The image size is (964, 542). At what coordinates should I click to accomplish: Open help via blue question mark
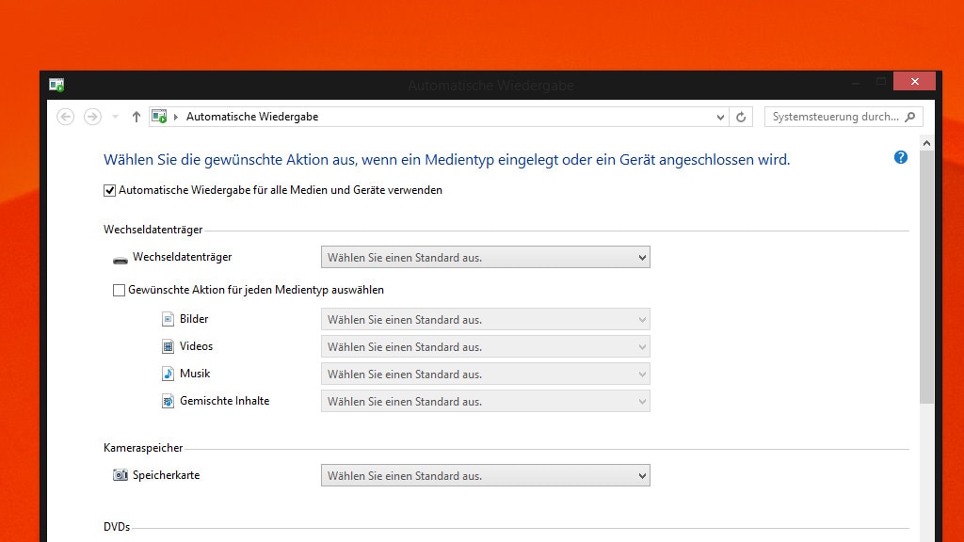point(901,157)
